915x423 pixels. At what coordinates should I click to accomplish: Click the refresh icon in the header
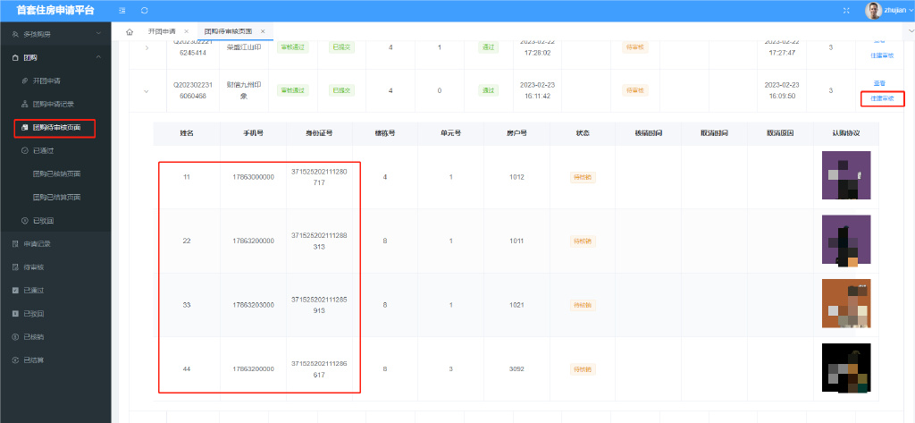click(145, 10)
